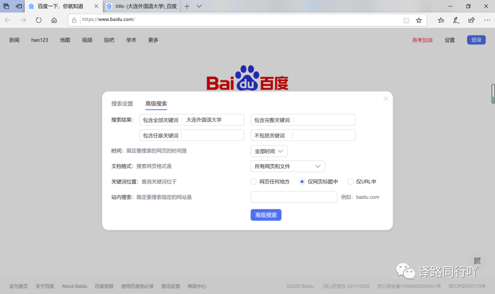Open the hao123 link
This screenshot has height=294, width=495.
(40, 40)
